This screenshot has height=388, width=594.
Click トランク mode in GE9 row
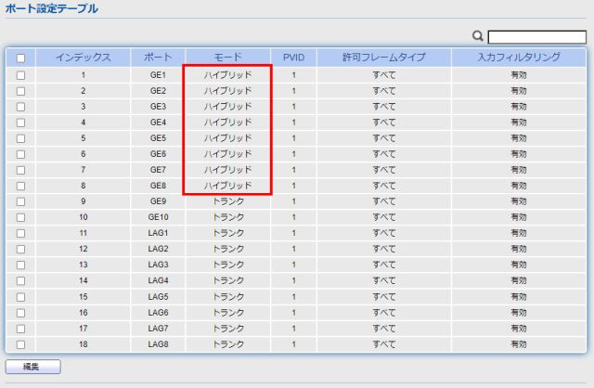click(228, 201)
